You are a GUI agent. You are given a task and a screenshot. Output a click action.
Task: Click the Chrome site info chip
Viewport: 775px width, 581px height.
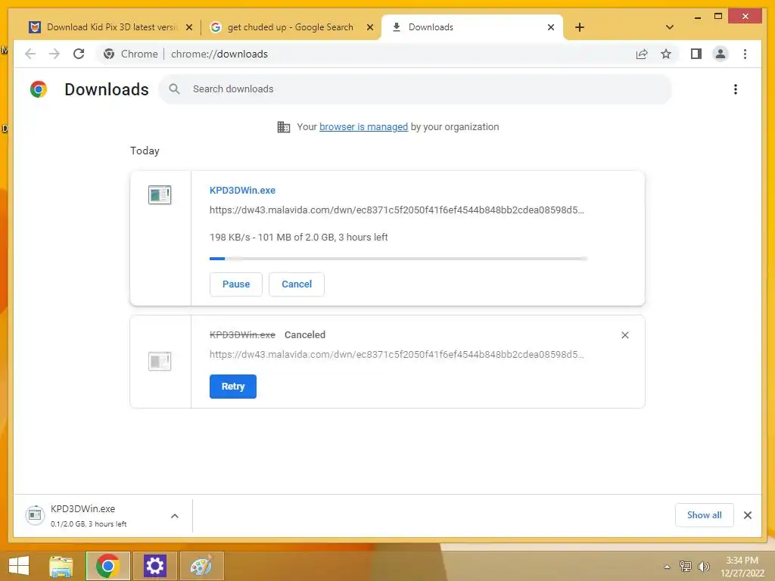click(x=130, y=54)
